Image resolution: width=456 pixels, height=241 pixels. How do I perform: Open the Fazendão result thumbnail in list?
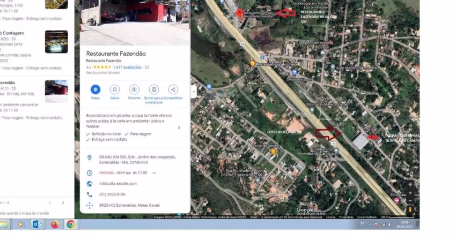pos(56,91)
